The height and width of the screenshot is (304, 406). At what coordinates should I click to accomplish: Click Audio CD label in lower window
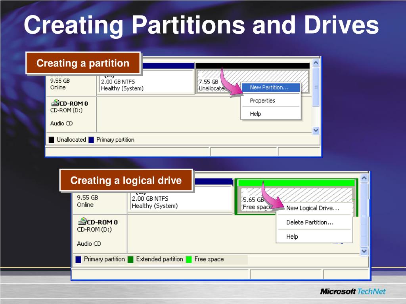(89, 244)
